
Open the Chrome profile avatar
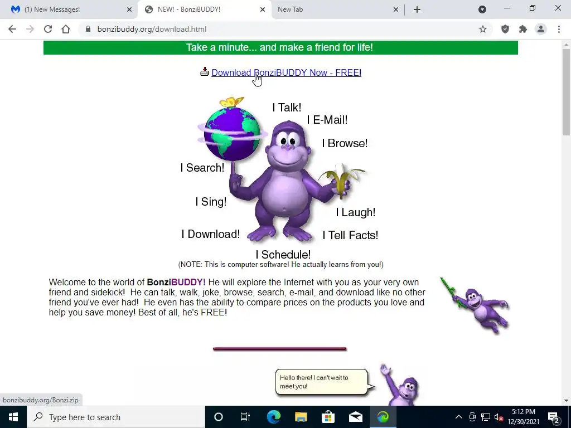click(541, 29)
